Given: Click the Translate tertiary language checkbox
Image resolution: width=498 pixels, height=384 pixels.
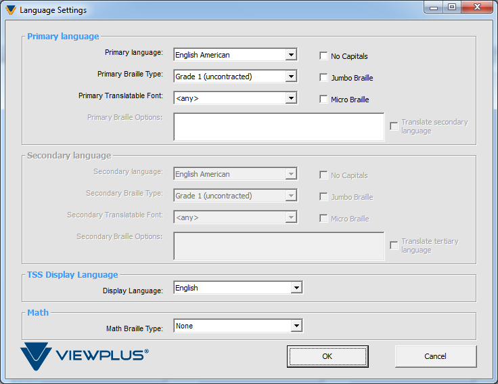Looking at the screenshot, I should point(394,245).
